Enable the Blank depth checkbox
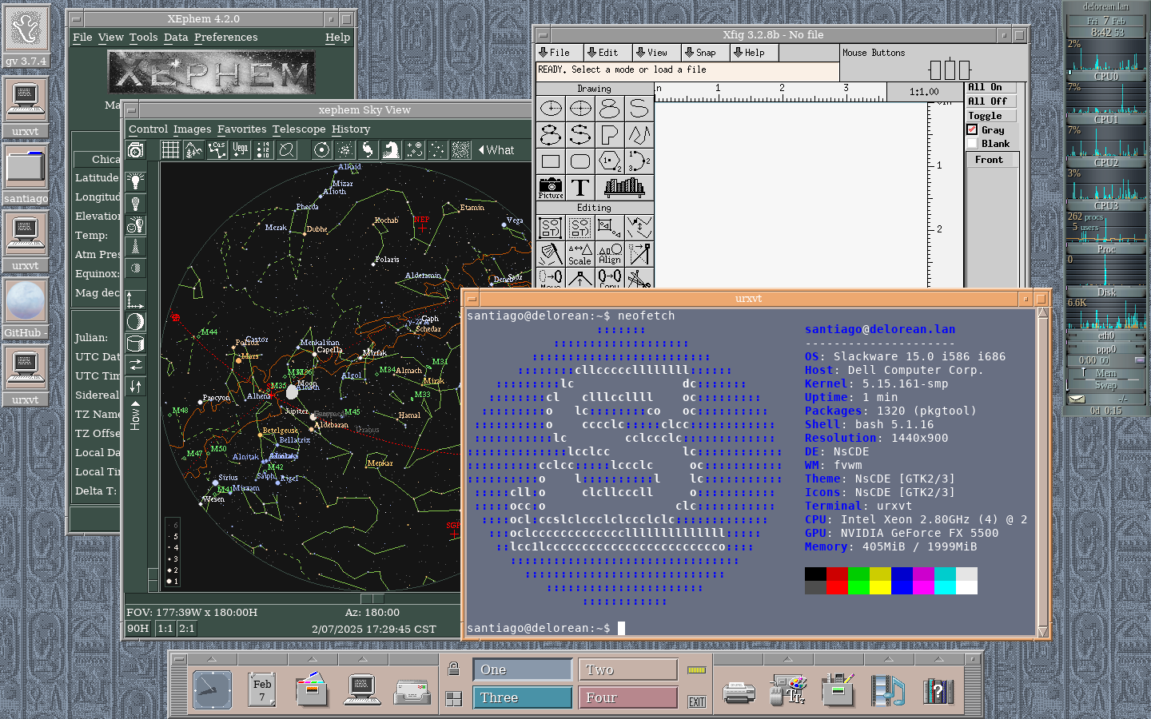This screenshot has width=1151, height=719. [x=973, y=144]
